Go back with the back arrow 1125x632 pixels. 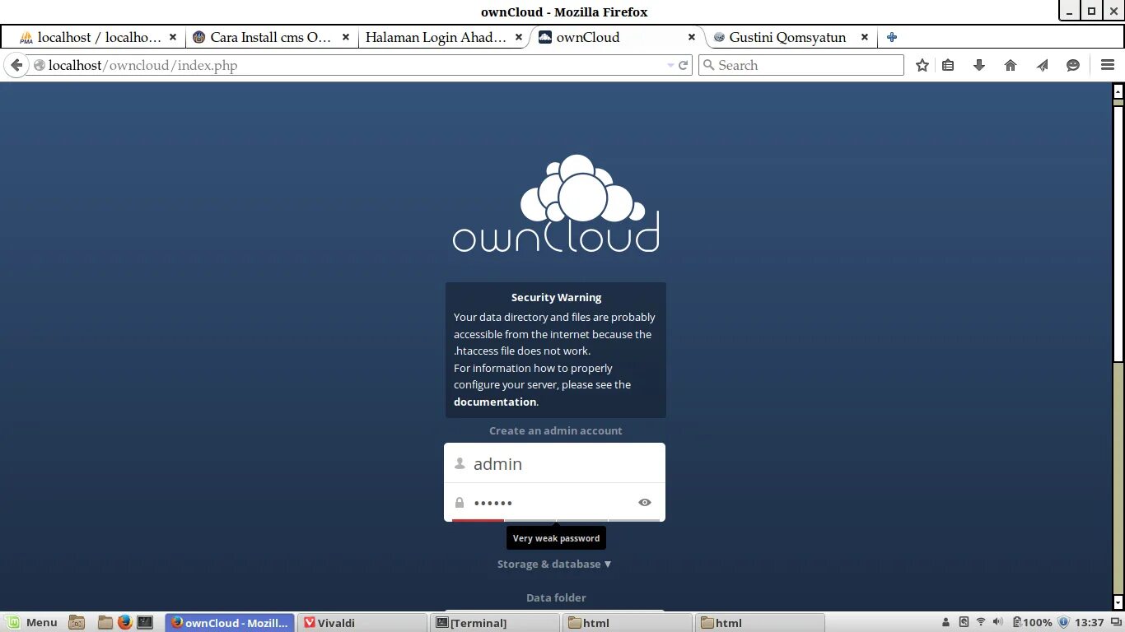click(16, 65)
